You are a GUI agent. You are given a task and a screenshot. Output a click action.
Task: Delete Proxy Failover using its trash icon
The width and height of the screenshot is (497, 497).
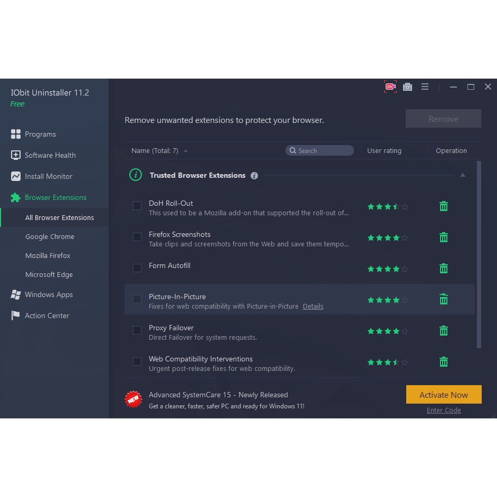point(443,331)
